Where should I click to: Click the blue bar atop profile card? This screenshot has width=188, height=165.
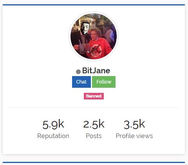pyautogui.click(x=94, y=5)
